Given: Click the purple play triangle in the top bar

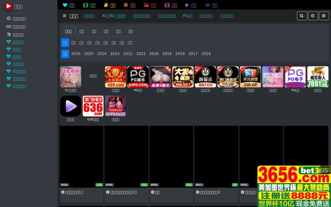Looking at the screenshot, I should point(187,5).
